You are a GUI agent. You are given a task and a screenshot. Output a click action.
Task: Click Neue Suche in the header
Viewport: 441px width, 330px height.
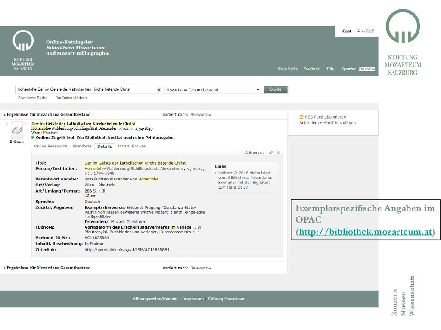coord(287,69)
